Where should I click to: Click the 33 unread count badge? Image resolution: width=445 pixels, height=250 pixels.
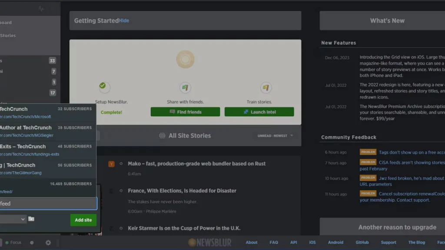tap(52, 61)
